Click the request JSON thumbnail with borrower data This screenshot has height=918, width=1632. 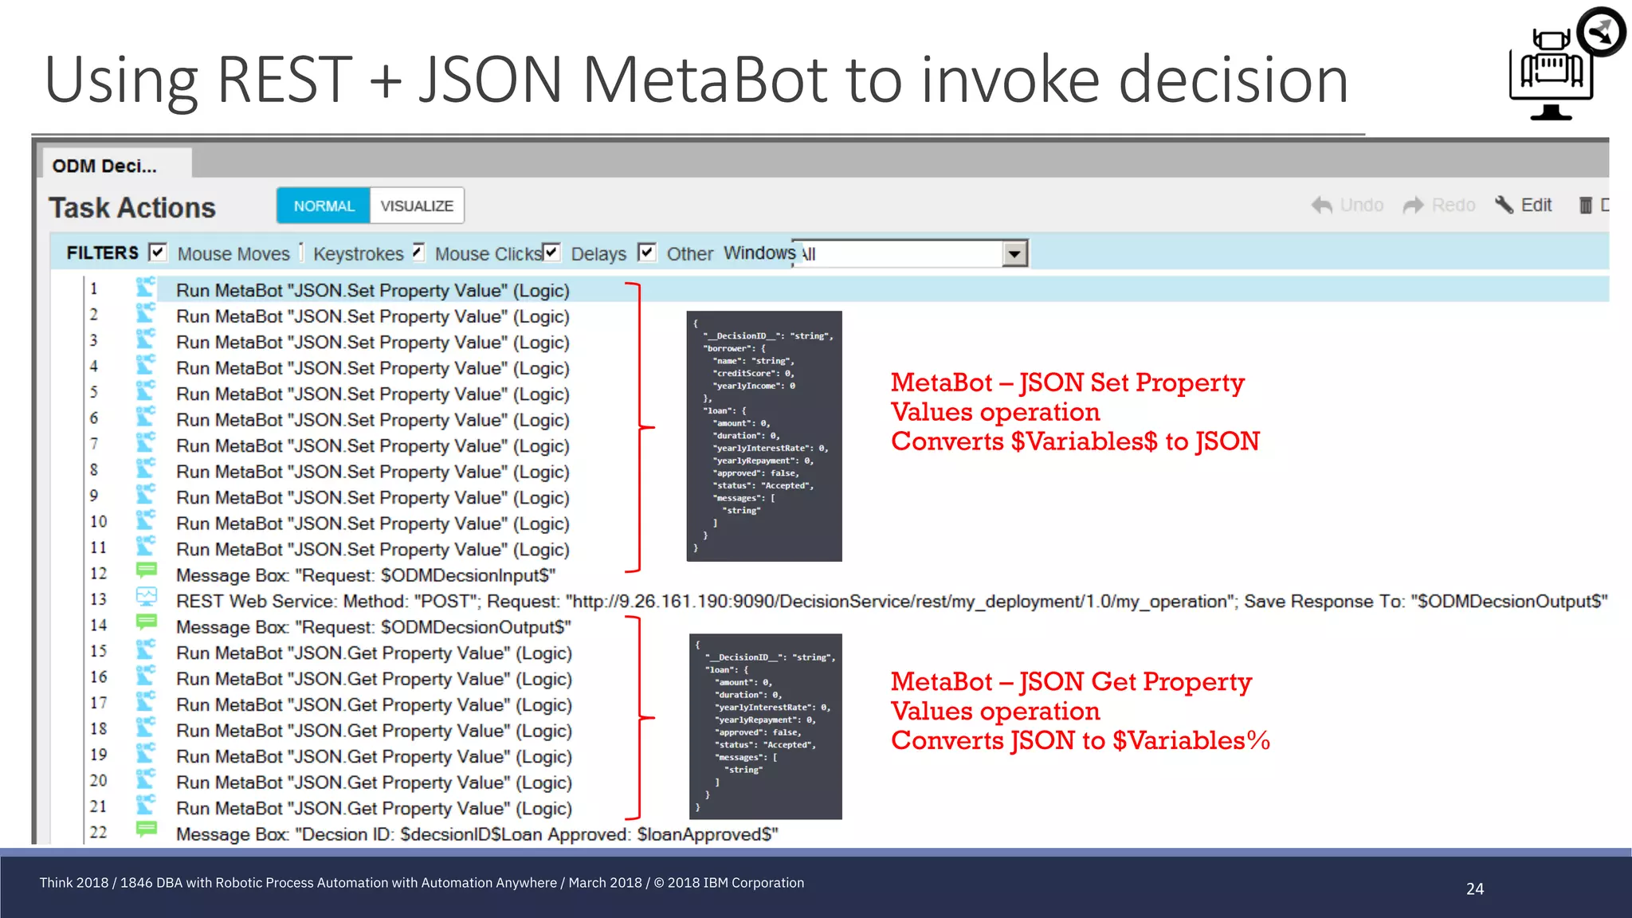[x=764, y=436]
